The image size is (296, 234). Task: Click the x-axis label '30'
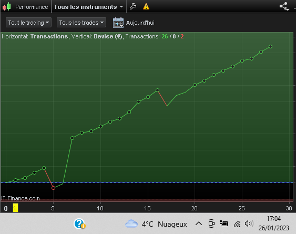(x=289, y=208)
